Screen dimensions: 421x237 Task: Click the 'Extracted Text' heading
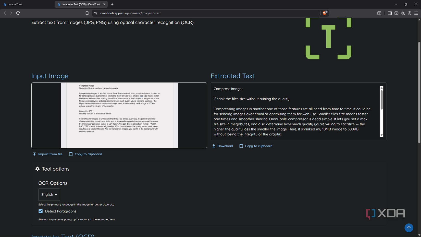coord(233,76)
